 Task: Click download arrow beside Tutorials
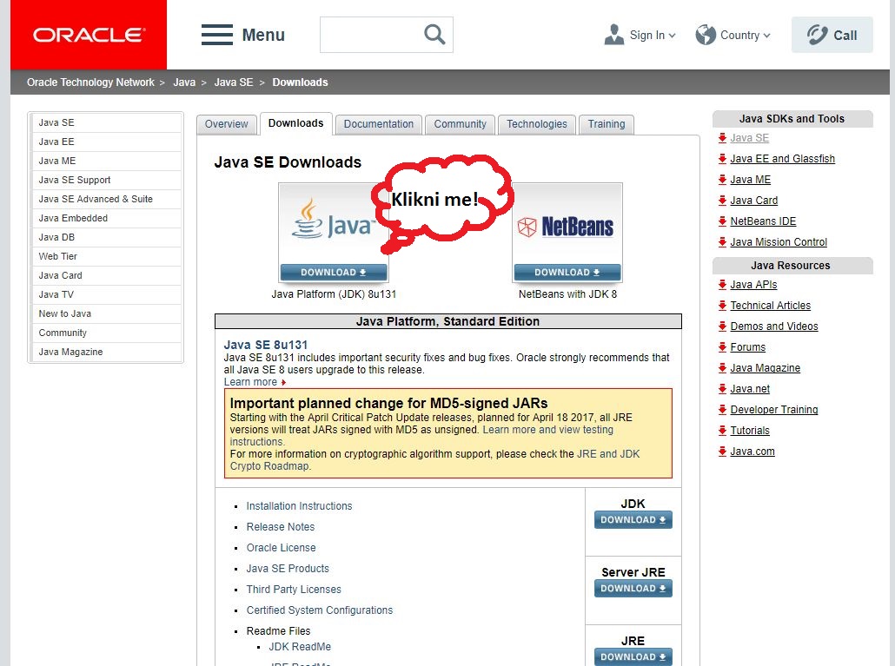pyautogui.click(x=723, y=431)
